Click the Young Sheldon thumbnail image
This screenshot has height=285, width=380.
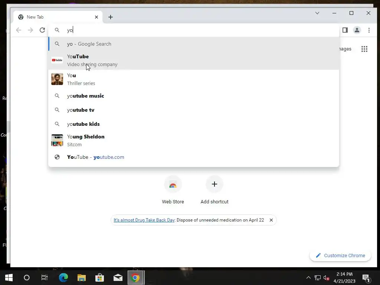tap(57, 140)
